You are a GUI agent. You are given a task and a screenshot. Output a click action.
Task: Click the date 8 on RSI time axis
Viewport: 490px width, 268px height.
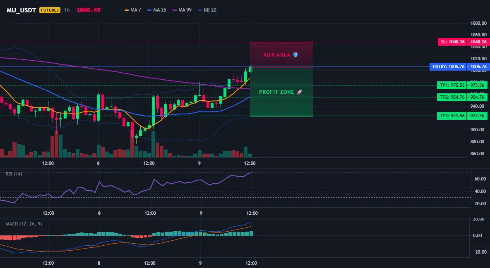pyautogui.click(x=99, y=213)
